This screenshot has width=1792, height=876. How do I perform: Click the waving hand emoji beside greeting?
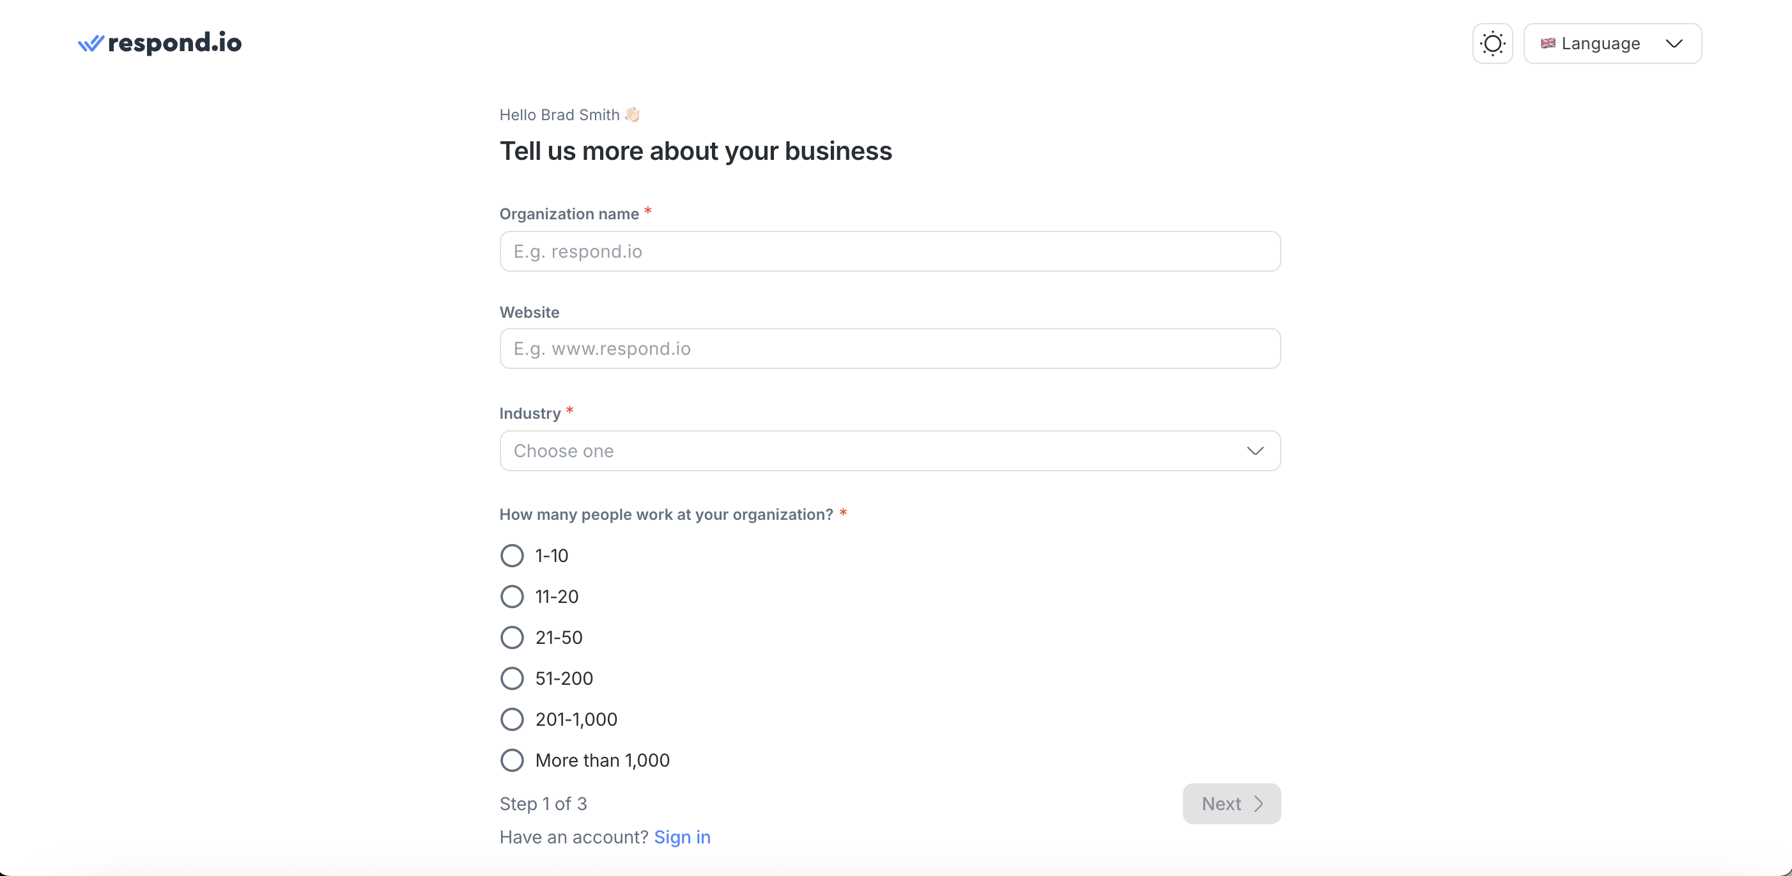point(632,115)
